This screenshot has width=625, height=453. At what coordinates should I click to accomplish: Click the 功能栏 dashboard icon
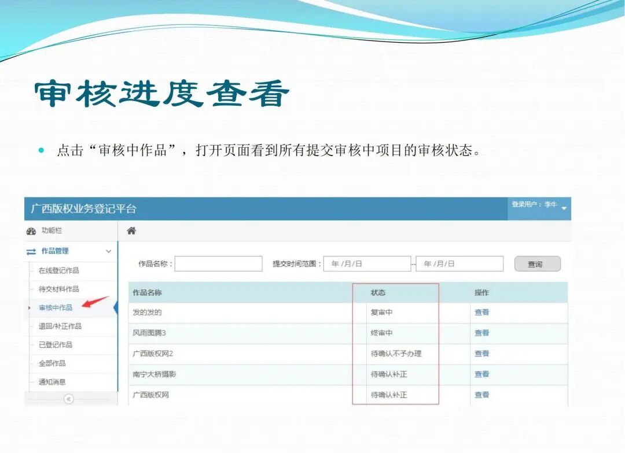[31, 230]
